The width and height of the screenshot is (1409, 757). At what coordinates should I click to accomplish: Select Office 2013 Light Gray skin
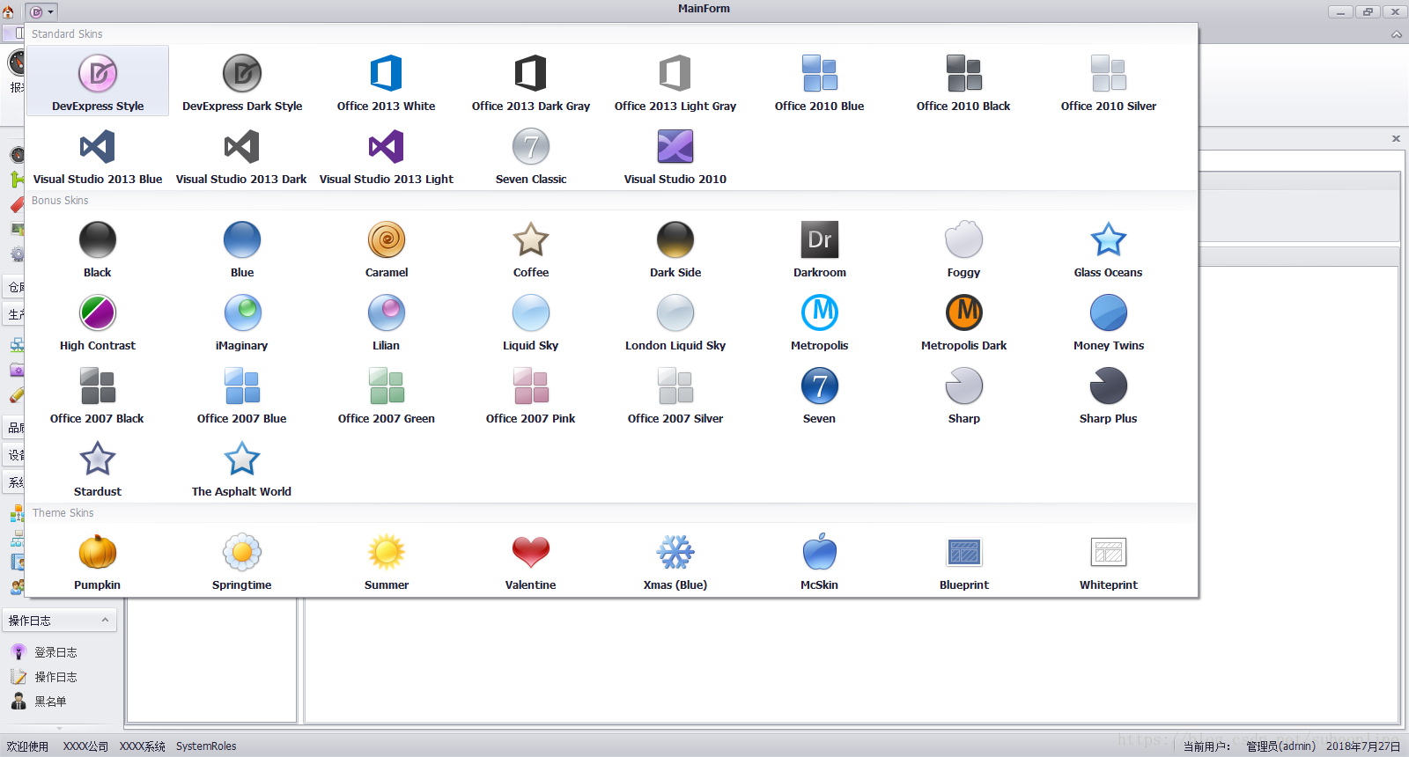point(675,81)
